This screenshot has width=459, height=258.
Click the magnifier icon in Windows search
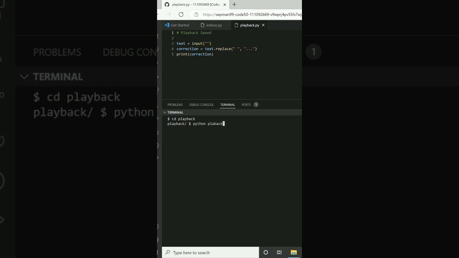pyautogui.click(x=167, y=253)
